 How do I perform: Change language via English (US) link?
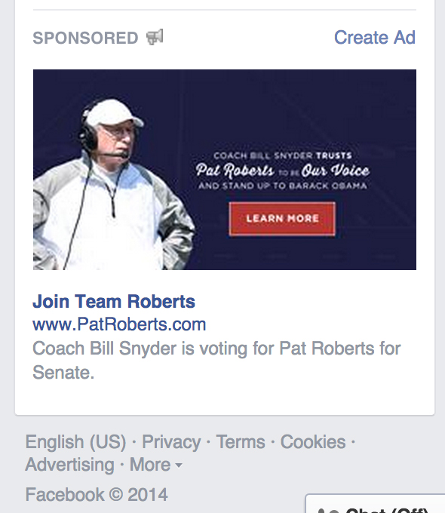pyautogui.click(x=76, y=442)
